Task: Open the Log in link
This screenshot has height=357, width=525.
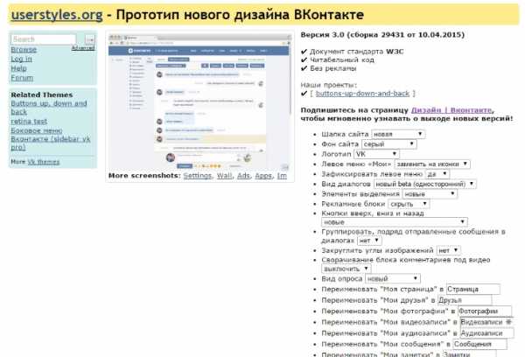Action: point(21,59)
